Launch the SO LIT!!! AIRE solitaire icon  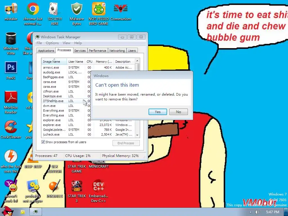[55, 14]
